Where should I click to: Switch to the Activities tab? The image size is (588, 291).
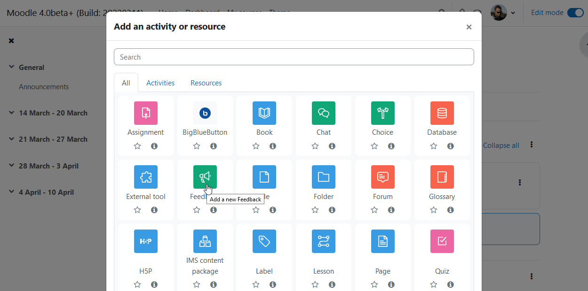160,83
